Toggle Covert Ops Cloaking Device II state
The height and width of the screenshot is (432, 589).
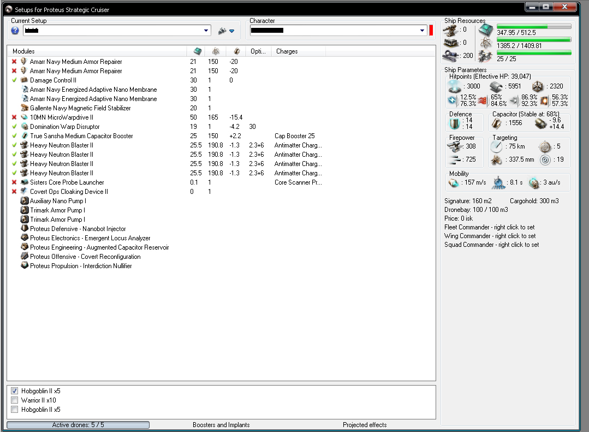coord(14,191)
